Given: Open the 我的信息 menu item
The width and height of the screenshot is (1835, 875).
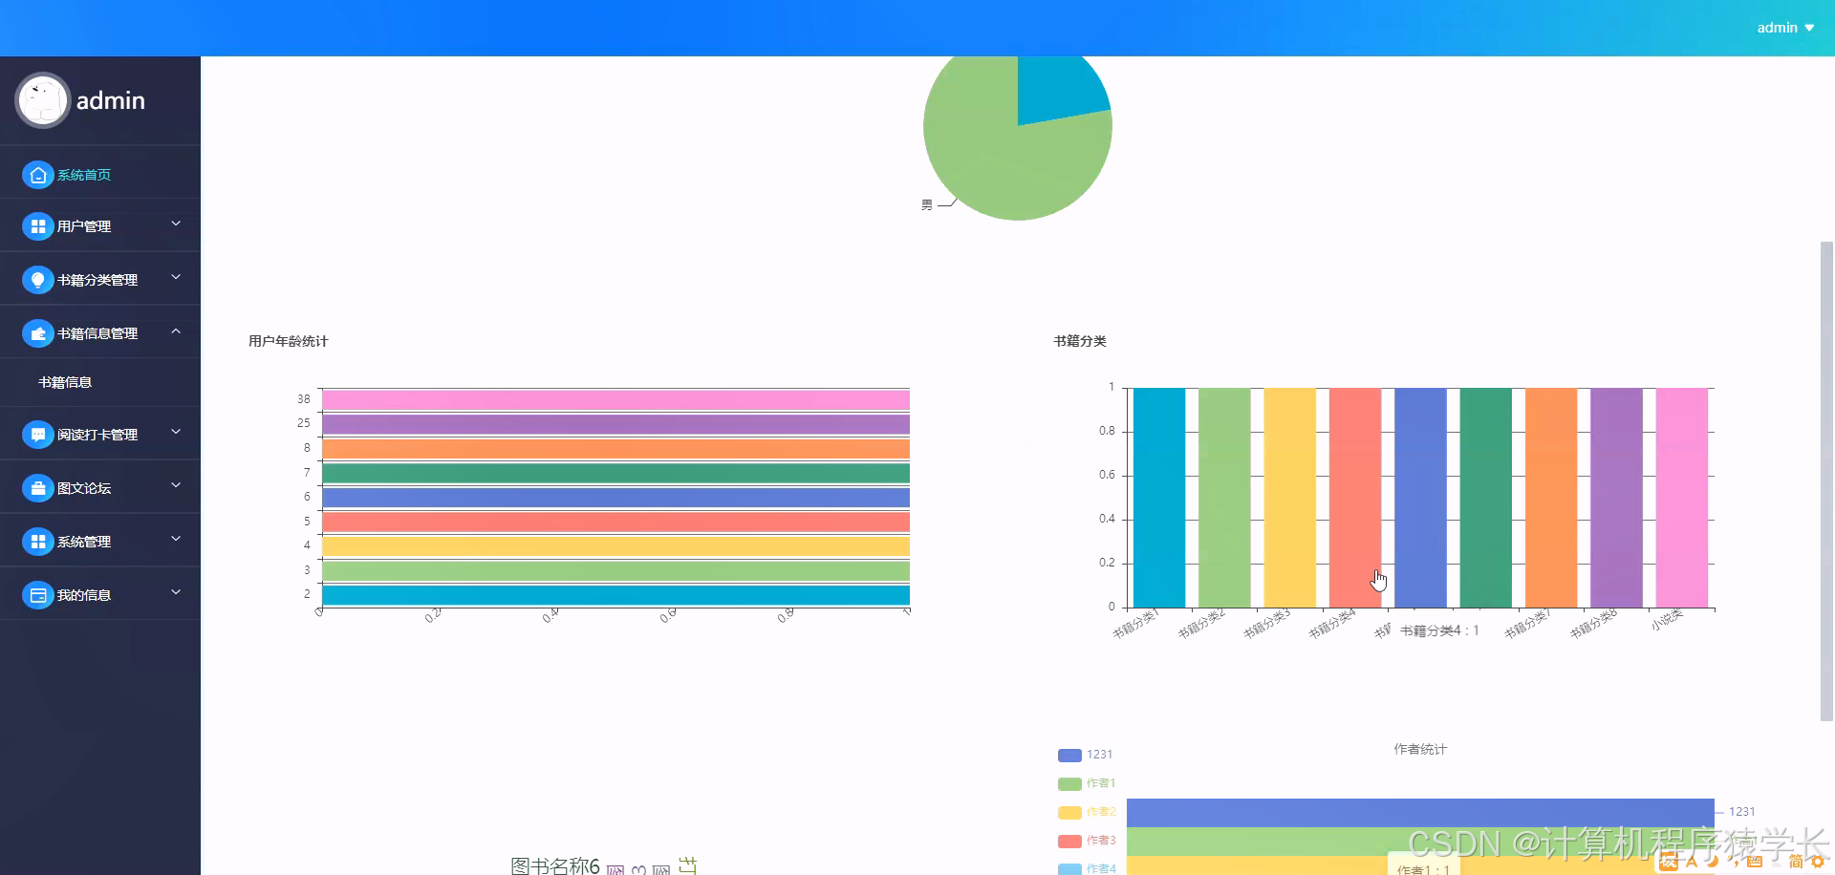Looking at the screenshot, I should (100, 595).
